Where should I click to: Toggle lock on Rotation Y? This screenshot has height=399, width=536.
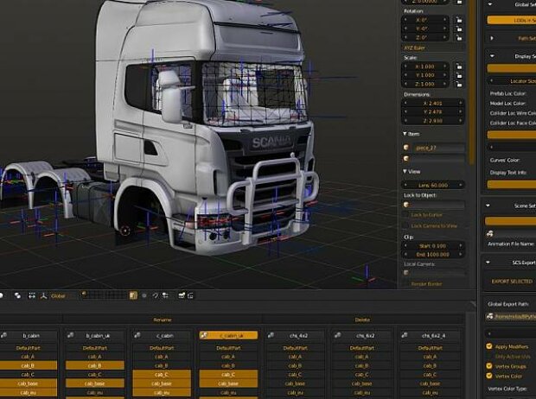click(459, 28)
